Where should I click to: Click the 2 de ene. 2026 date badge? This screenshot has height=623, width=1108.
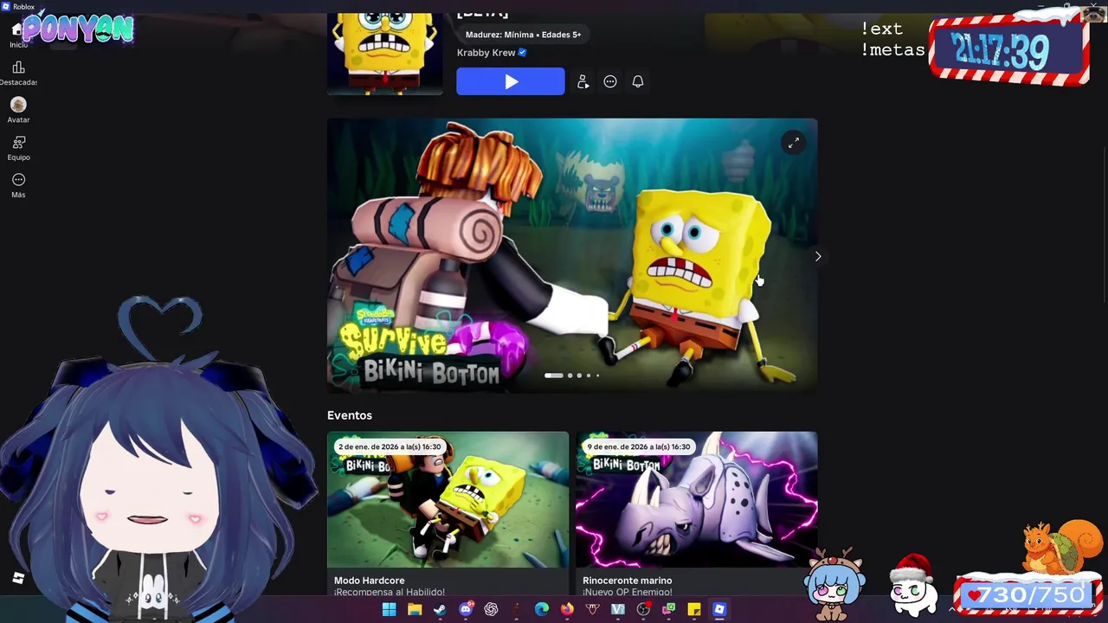point(390,446)
